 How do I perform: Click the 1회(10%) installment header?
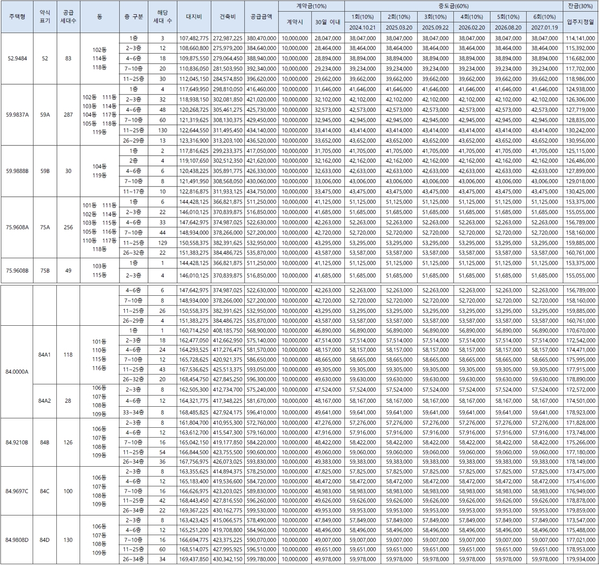coord(362,17)
